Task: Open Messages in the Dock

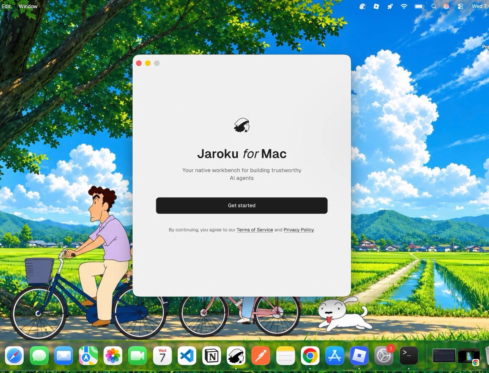Action: pos(39,356)
